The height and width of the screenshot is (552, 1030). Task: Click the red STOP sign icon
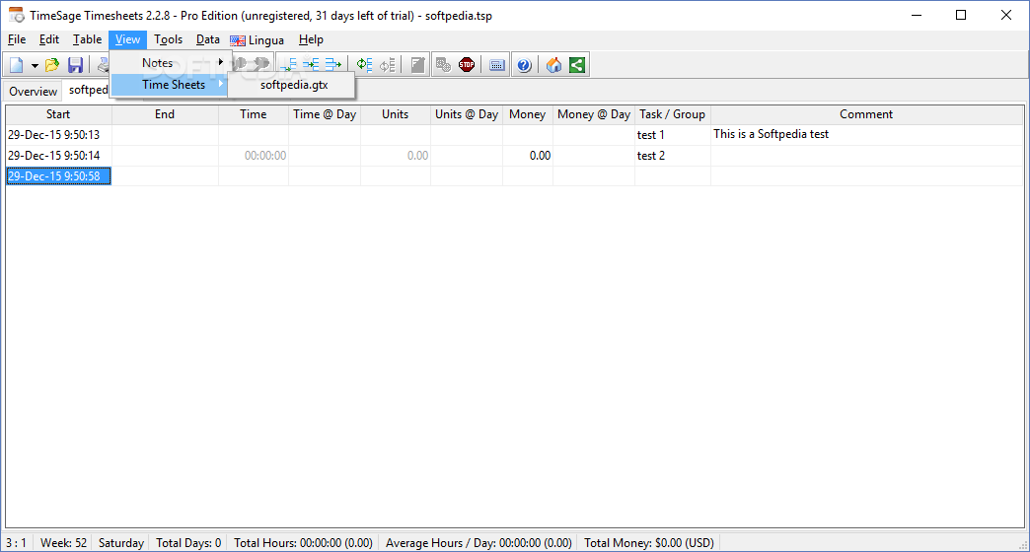pyautogui.click(x=467, y=65)
